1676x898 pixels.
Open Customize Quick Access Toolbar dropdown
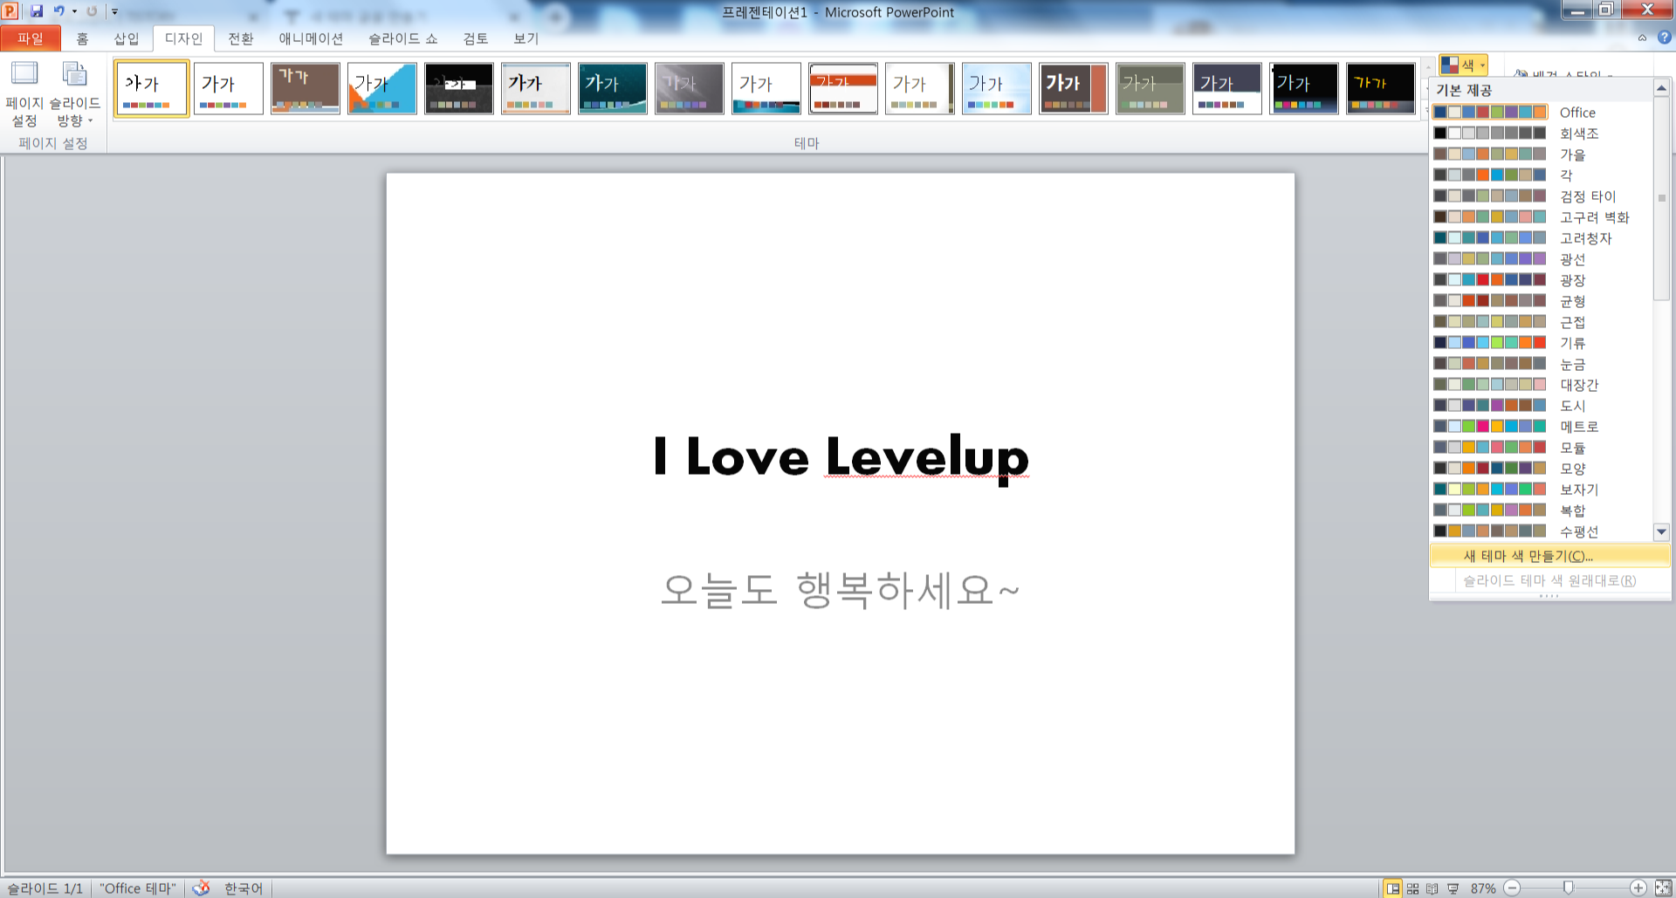[114, 11]
